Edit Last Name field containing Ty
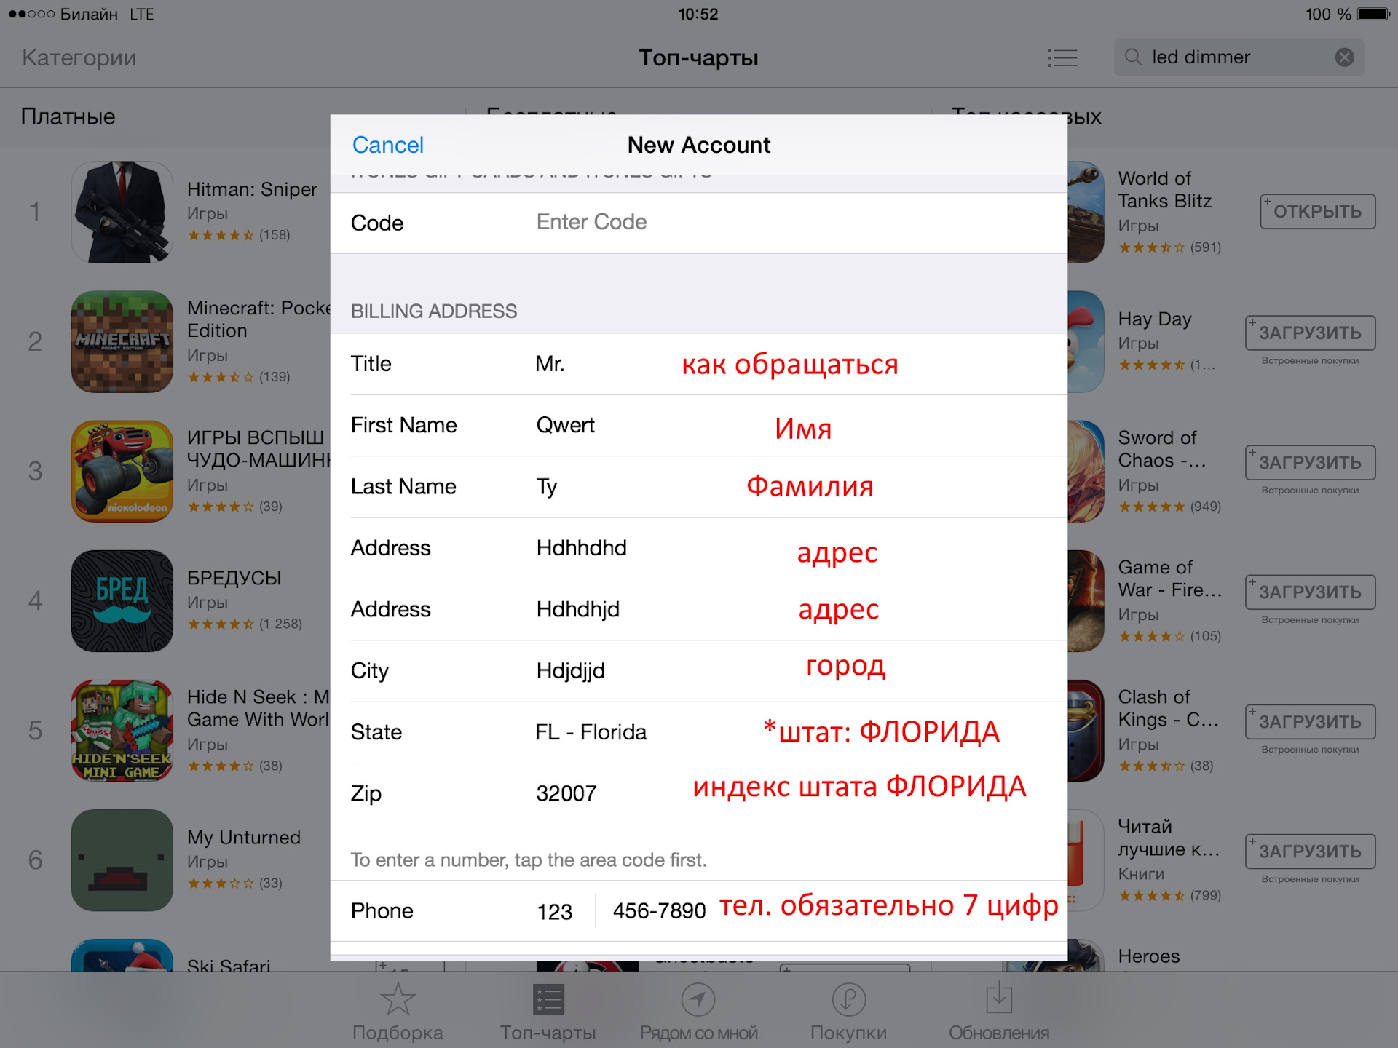Screen dimensions: 1398x1048 699,486
